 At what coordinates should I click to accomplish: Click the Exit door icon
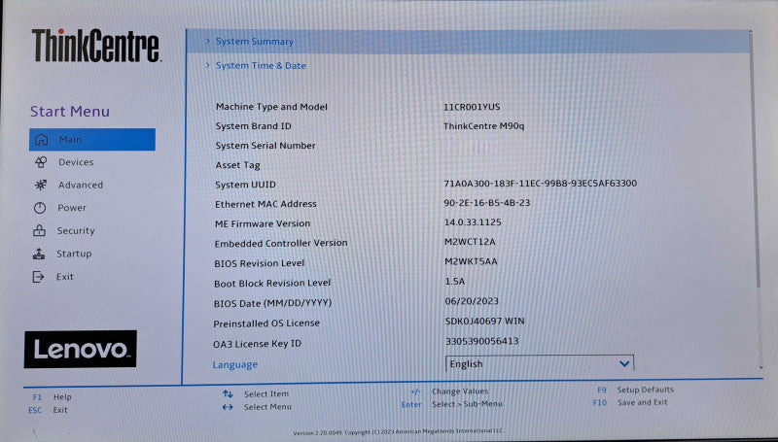tap(38, 277)
